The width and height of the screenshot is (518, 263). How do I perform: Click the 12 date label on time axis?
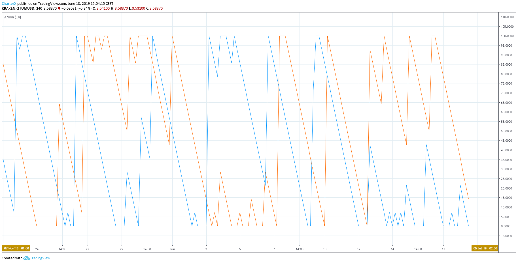tap(359, 249)
